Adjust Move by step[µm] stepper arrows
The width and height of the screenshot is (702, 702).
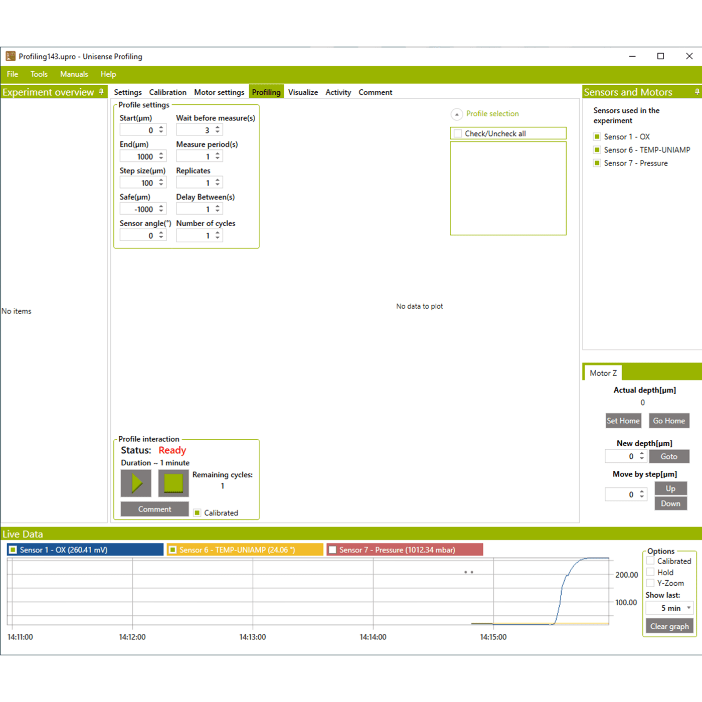(642, 494)
